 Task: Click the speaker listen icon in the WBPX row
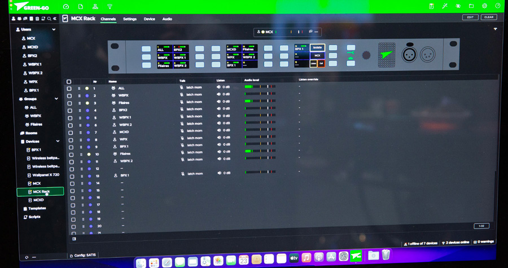tap(218, 94)
